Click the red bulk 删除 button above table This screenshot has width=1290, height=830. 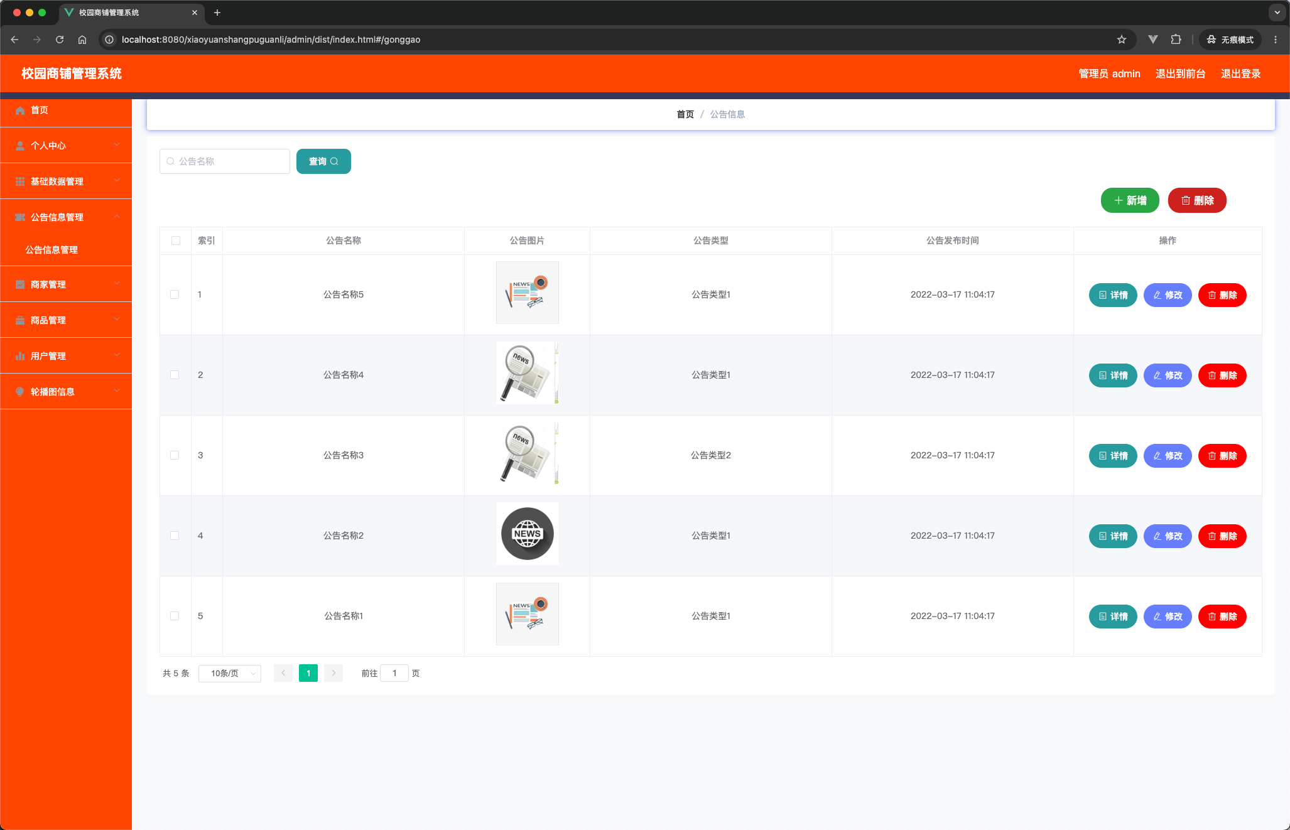(x=1197, y=200)
